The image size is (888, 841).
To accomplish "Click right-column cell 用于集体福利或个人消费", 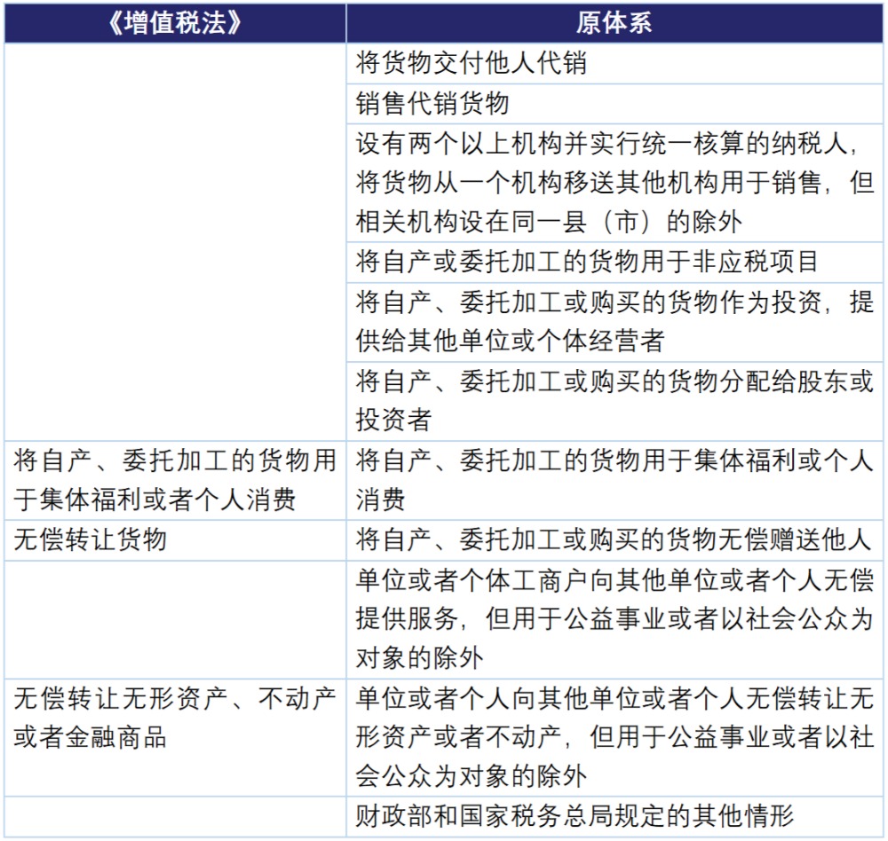I will [x=614, y=479].
